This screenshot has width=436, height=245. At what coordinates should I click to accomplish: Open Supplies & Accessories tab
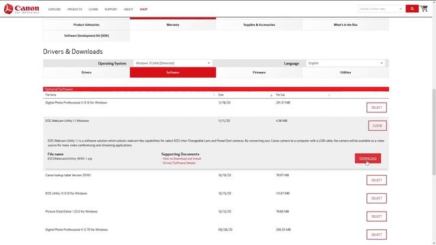tap(259, 24)
